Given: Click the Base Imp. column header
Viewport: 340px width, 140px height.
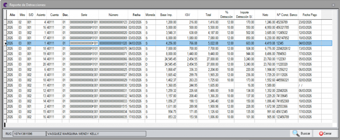Looking at the screenshot, I should tap(166, 15).
